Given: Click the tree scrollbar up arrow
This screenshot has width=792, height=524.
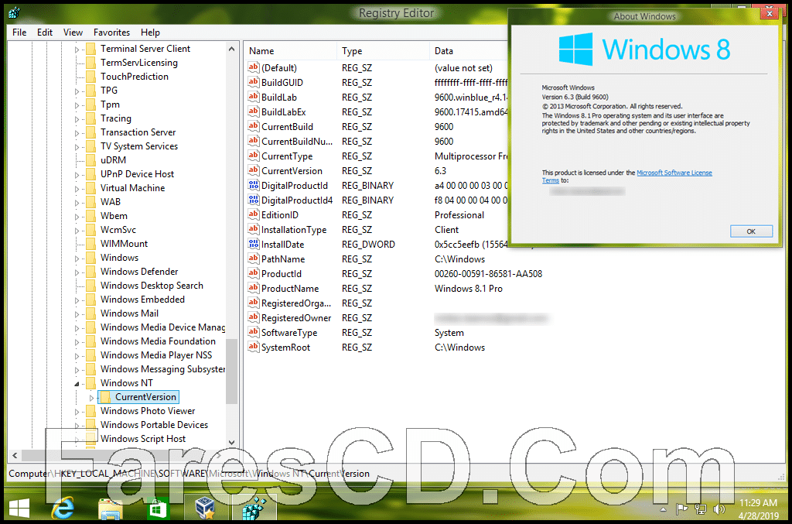Looking at the screenshot, I should tap(231, 49).
